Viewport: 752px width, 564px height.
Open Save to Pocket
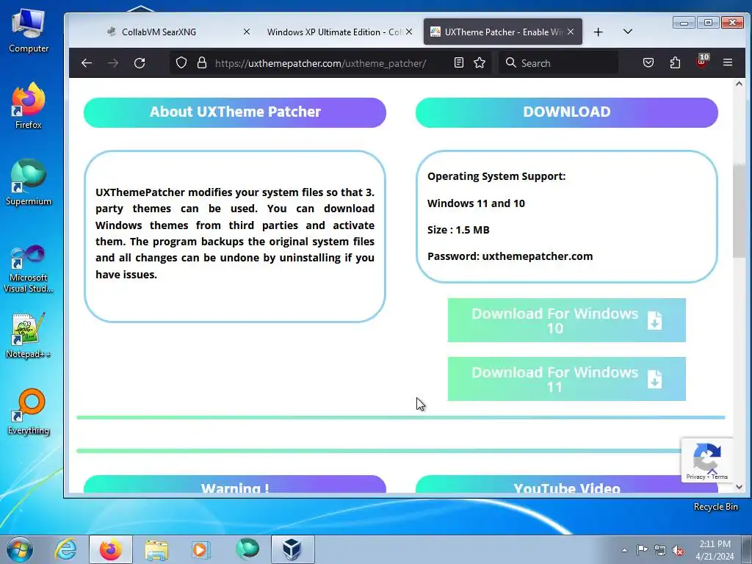coord(648,63)
